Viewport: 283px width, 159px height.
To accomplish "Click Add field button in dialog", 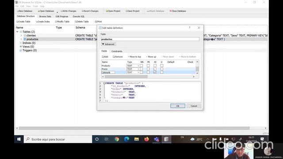I will (105, 57).
